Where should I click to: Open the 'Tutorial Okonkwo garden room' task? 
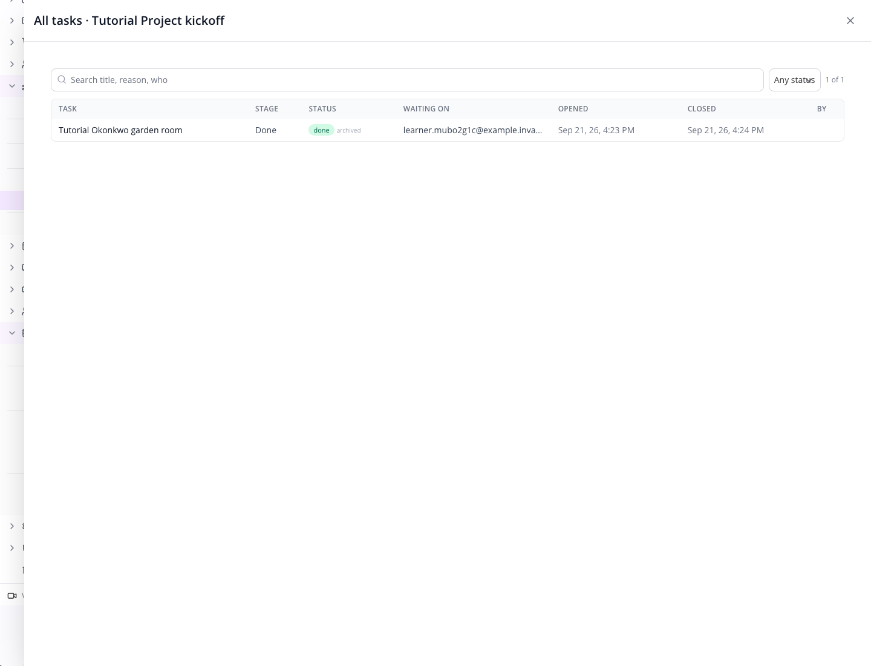tap(120, 130)
